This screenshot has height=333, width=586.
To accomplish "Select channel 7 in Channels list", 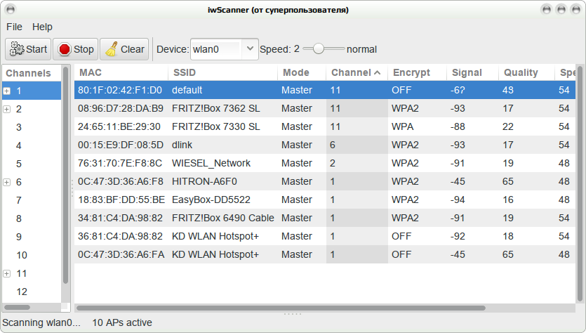I will coord(32,200).
